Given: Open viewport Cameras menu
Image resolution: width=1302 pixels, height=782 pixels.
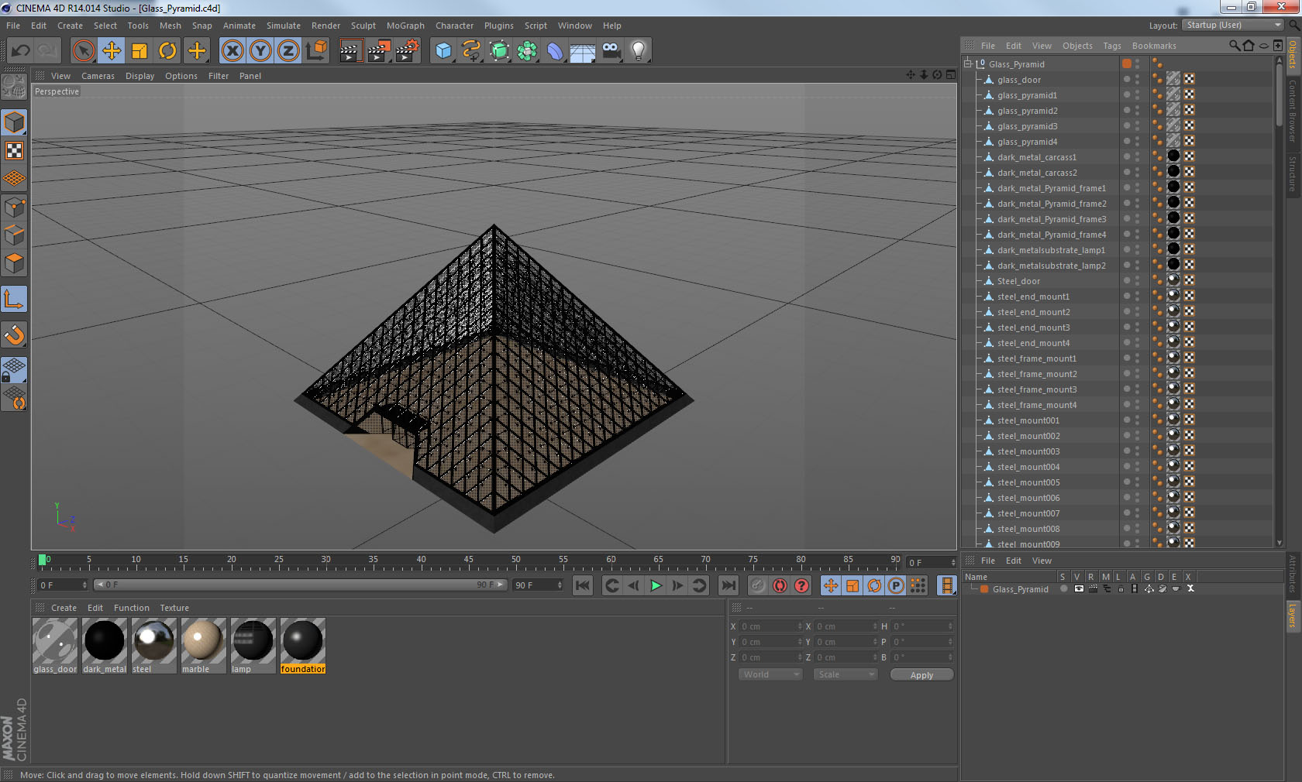Looking at the screenshot, I should point(98,76).
